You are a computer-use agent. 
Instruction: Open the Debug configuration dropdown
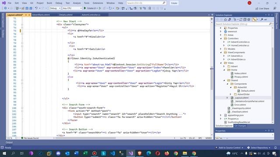pos(55,8)
